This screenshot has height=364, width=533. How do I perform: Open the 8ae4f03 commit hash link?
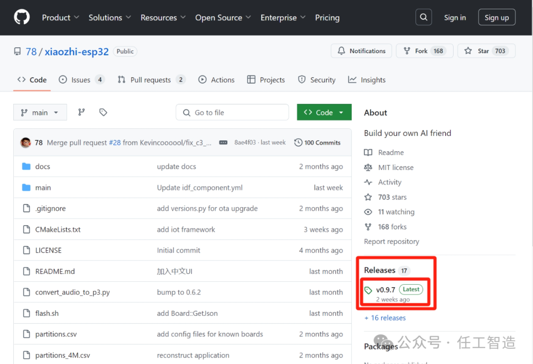[245, 142]
